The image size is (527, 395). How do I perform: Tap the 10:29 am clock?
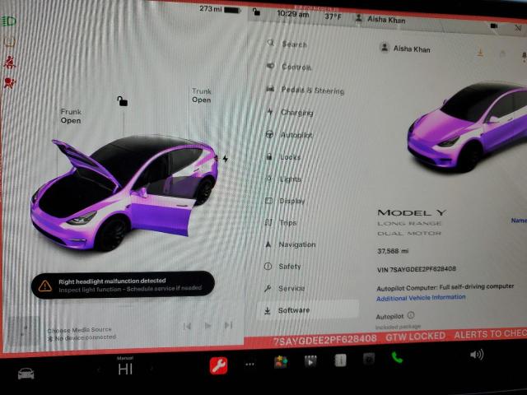(x=293, y=14)
